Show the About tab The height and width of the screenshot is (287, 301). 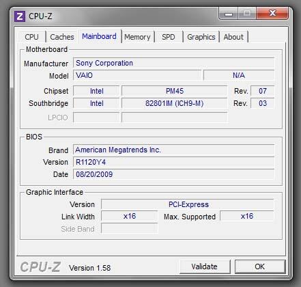click(x=233, y=37)
